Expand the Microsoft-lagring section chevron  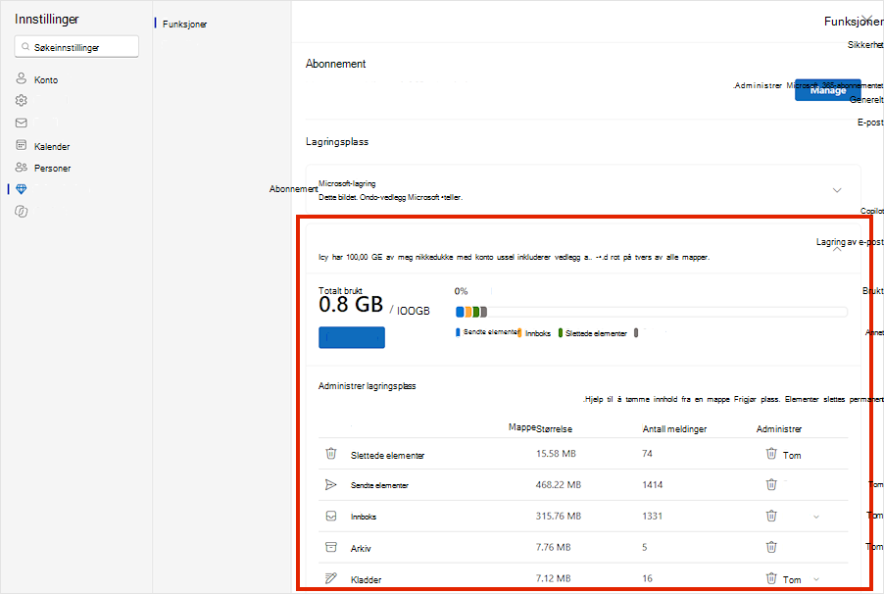pos(837,190)
